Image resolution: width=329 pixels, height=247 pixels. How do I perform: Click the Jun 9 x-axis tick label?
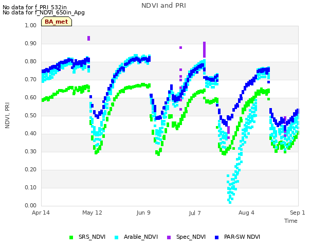coord(143,213)
